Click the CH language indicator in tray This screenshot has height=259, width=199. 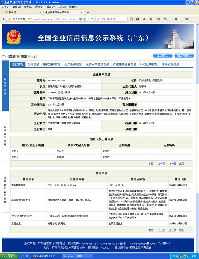(174, 256)
